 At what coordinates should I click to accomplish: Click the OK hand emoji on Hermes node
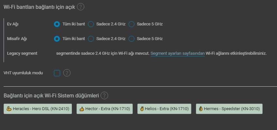201,109
